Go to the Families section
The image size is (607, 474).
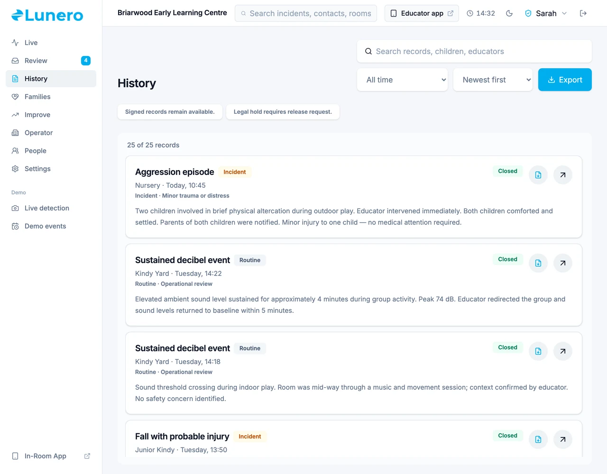[x=51, y=97]
